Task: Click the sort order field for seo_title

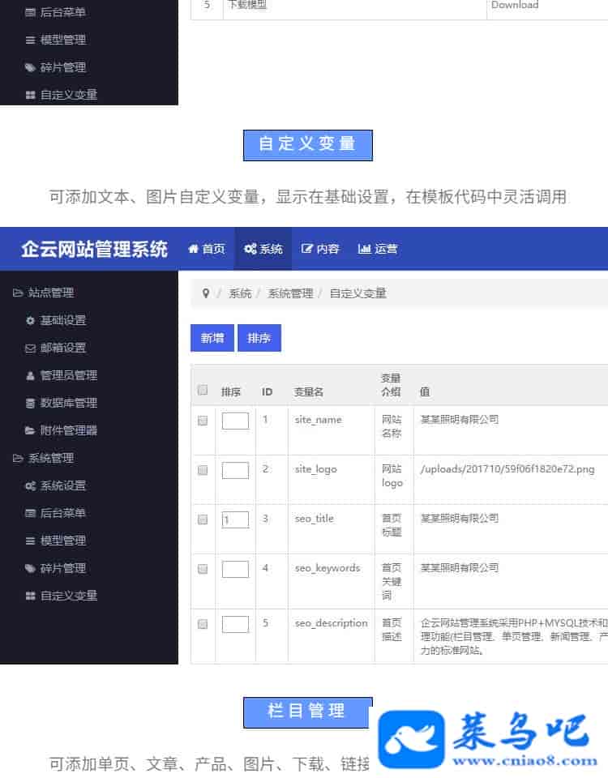Action: [235, 519]
